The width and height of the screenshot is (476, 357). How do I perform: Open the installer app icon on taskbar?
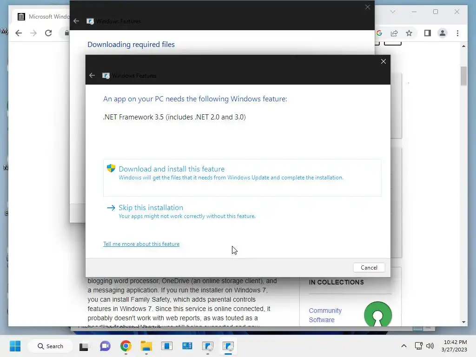pyautogui.click(x=187, y=346)
